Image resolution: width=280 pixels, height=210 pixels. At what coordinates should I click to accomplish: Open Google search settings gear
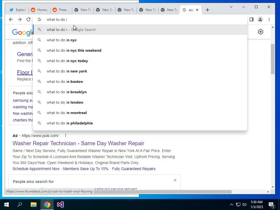pos(261,32)
